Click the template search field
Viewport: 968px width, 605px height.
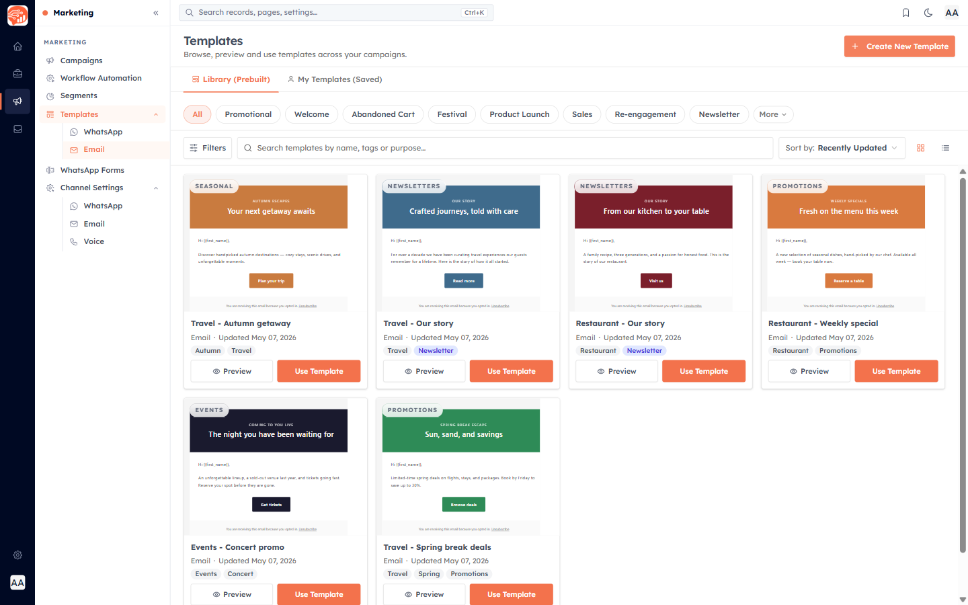tap(505, 148)
